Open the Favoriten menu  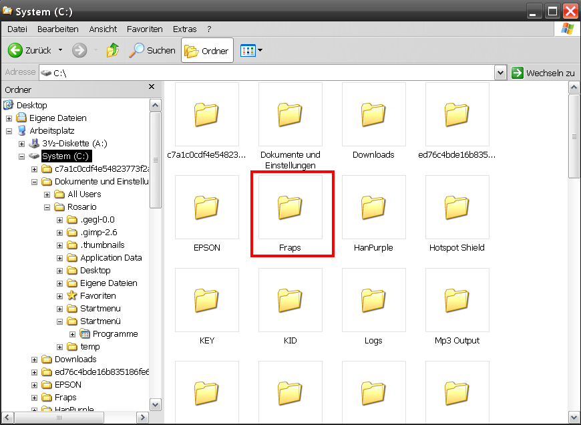coord(144,29)
